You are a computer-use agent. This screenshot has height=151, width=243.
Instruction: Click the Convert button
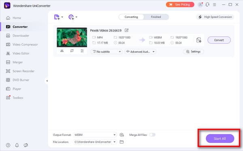point(219,40)
